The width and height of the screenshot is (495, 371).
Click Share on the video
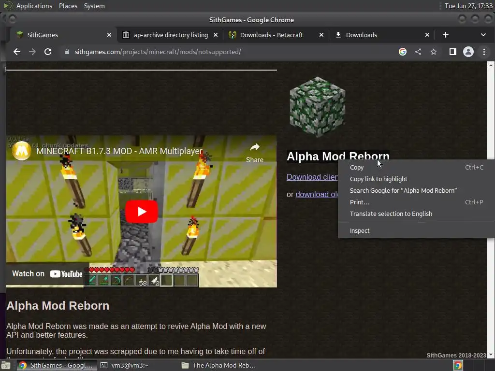(x=254, y=153)
